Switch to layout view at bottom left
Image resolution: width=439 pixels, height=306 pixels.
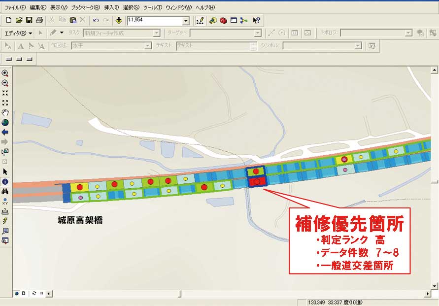point(23,293)
